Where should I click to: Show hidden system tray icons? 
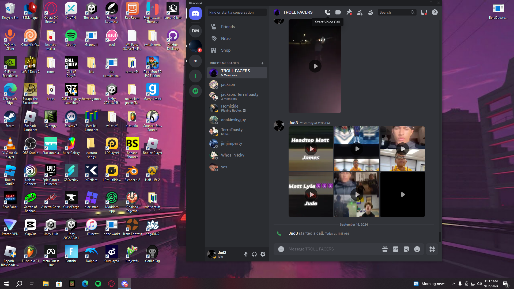coord(453,284)
